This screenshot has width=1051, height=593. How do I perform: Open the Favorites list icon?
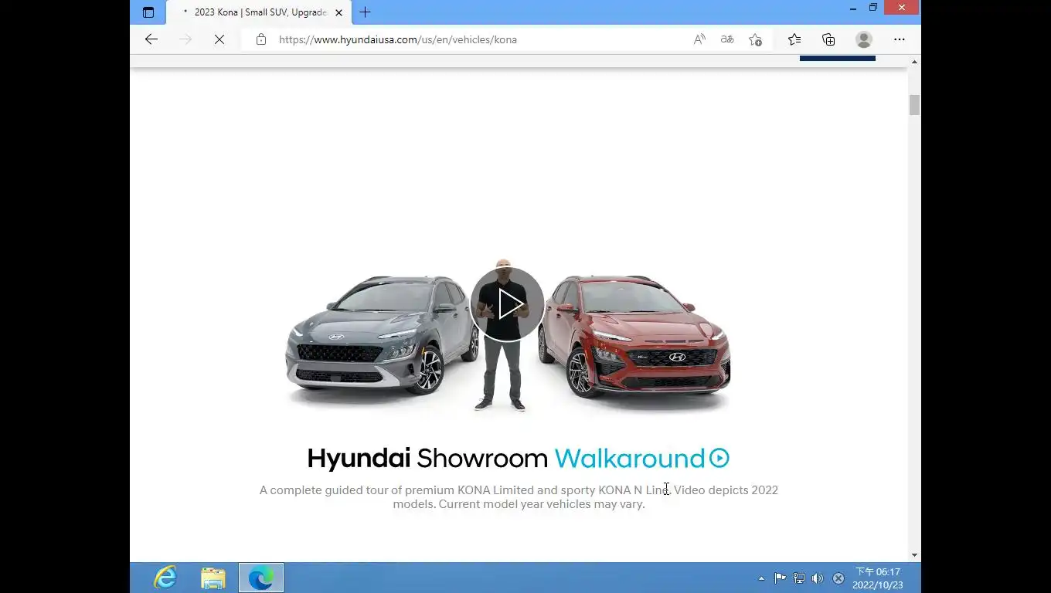tap(794, 39)
